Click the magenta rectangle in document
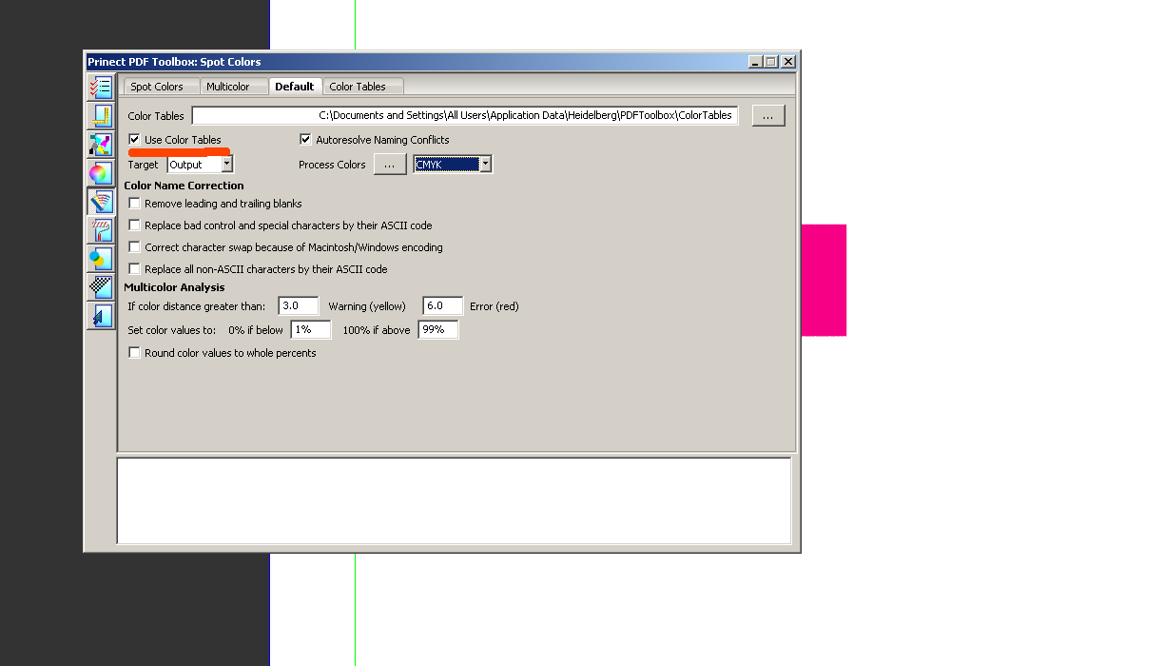The height and width of the screenshot is (666, 1164). point(824,280)
